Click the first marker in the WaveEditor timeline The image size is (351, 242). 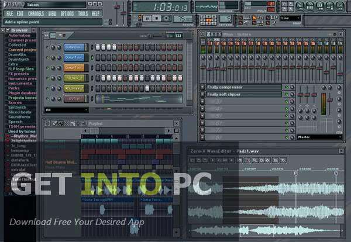tap(295, 174)
